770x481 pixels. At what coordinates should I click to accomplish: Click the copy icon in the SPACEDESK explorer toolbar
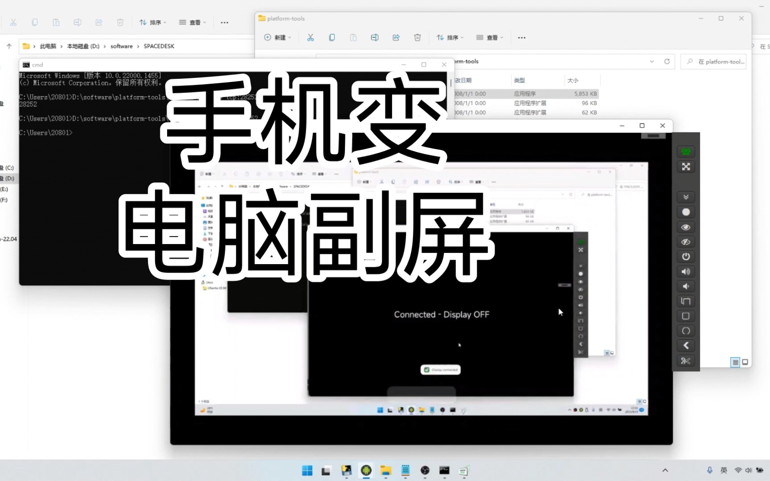pyautogui.click(x=35, y=22)
